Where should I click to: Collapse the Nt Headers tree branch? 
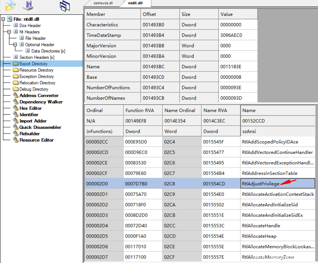pyautogui.click(x=9, y=32)
